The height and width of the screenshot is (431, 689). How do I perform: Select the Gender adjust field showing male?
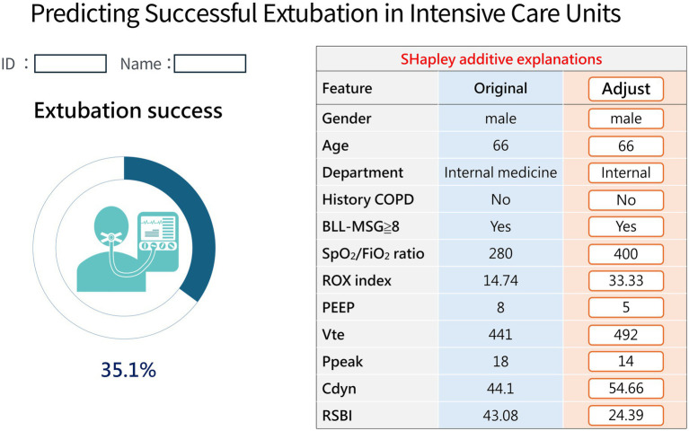(x=626, y=119)
